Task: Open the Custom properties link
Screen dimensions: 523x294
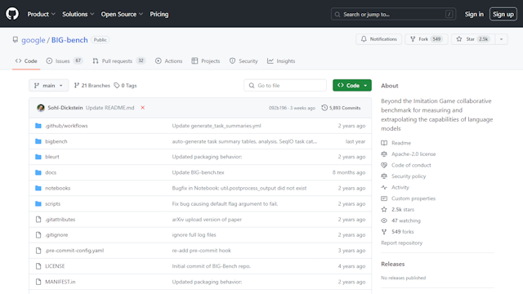Action: click(413, 198)
